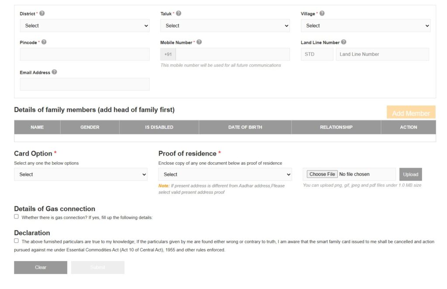This screenshot has width=447, height=289.
Task: Open the Email Address help icon
Action: tap(54, 72)
